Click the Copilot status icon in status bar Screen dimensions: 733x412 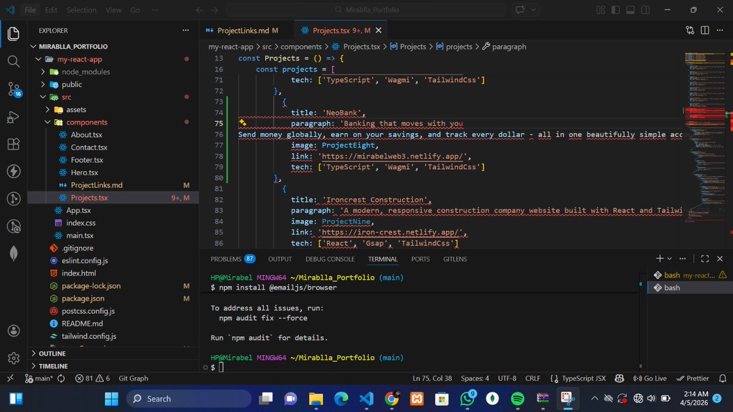[619, 378]
